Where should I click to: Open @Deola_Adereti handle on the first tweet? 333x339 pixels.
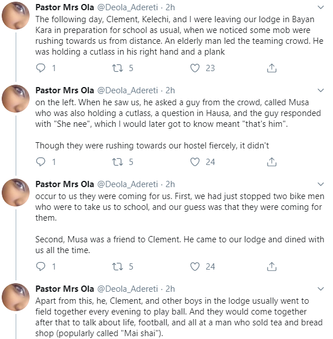click(128, 7)
